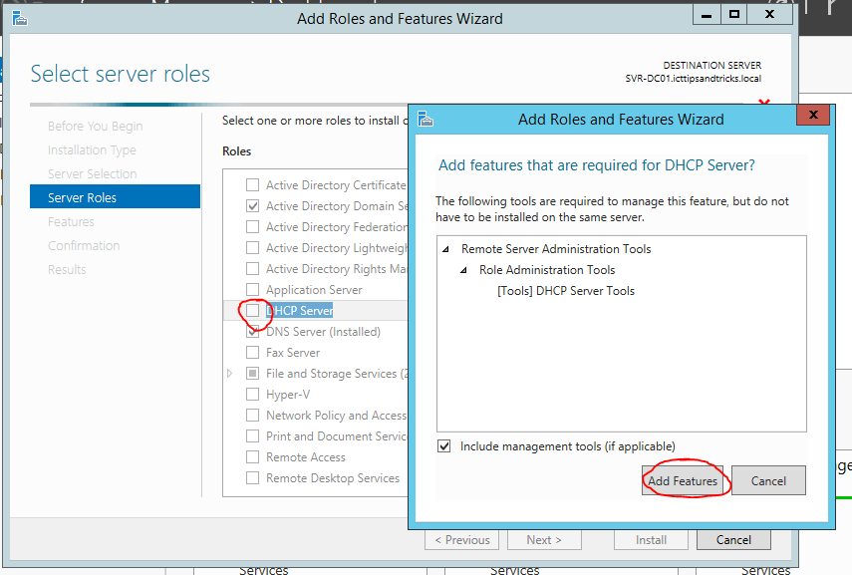The height and width of the screenshot is (575, 852).
Task: Minimize the main wizard window
Action: (707, 15)
